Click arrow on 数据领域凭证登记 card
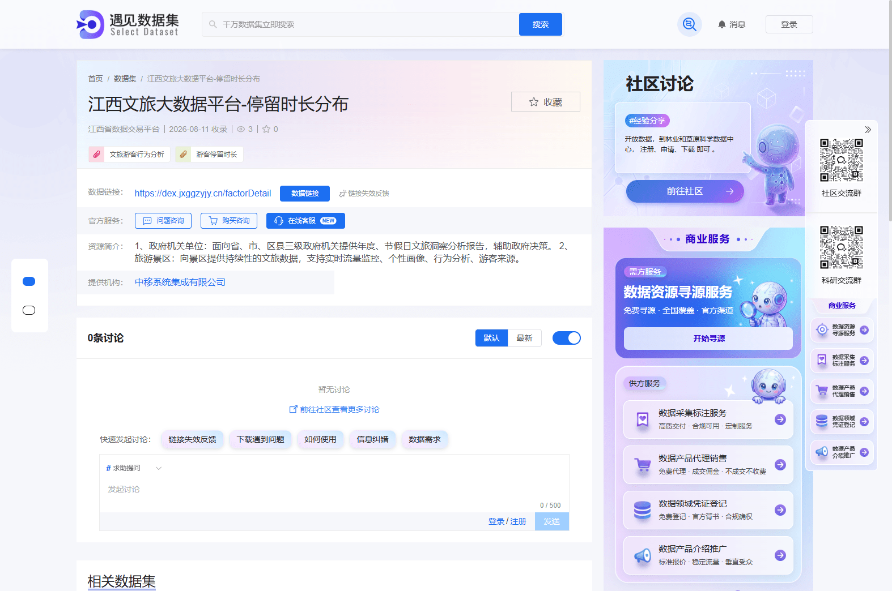Viewport: 892px width, 591px height. [780, 510]
